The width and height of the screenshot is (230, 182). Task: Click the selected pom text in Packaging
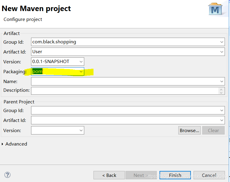[x=37, y=71]
